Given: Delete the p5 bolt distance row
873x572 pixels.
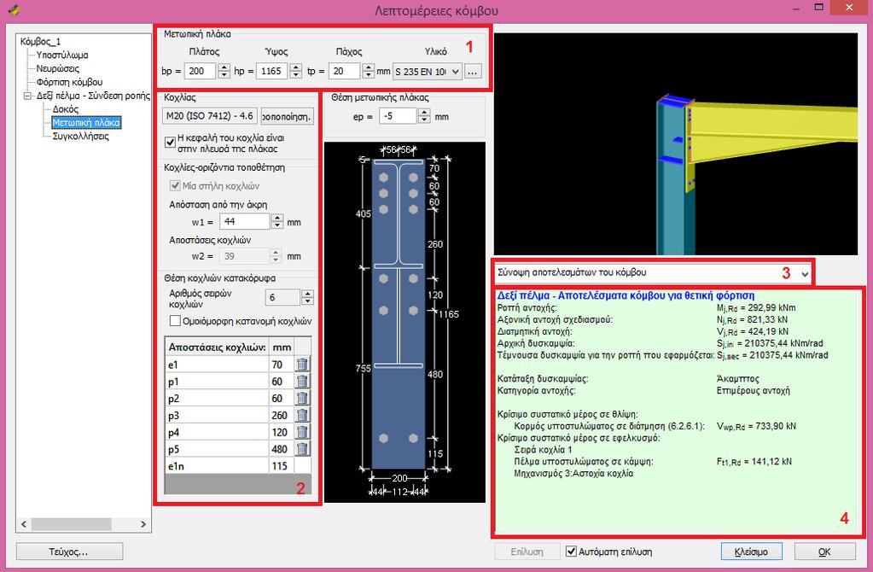Looking at the screenshot, I should tap(302, 449).
